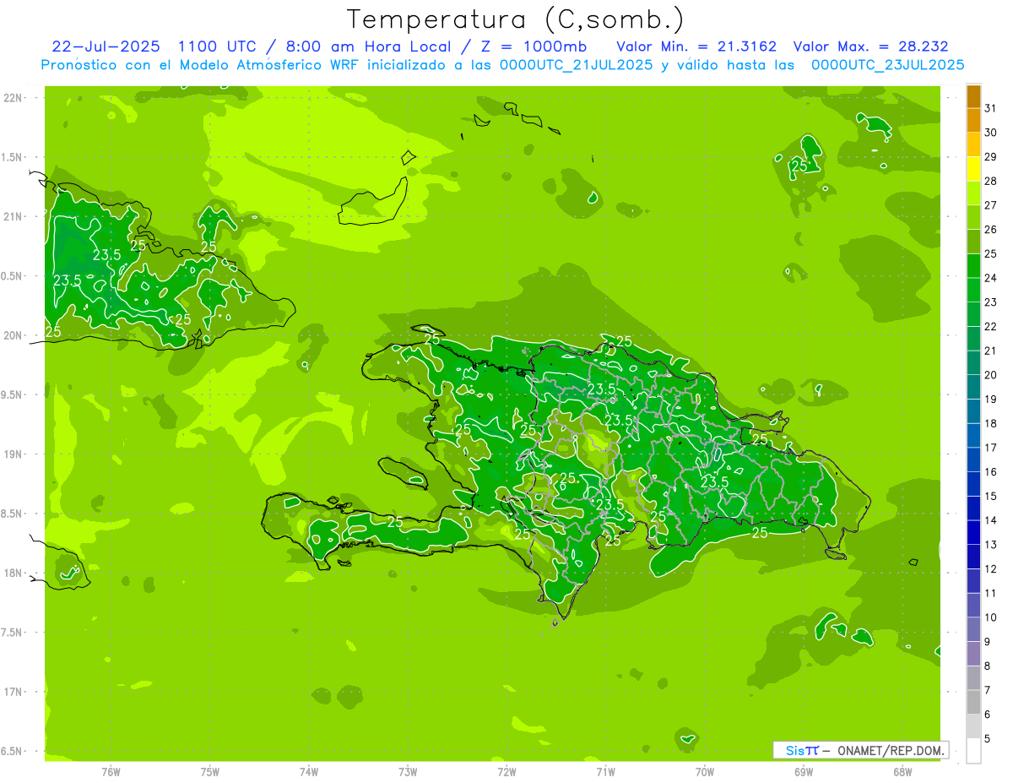This screenshot has height=783, width=1013.
Task: Click the color scale label "24"
Action: (990, 278)
